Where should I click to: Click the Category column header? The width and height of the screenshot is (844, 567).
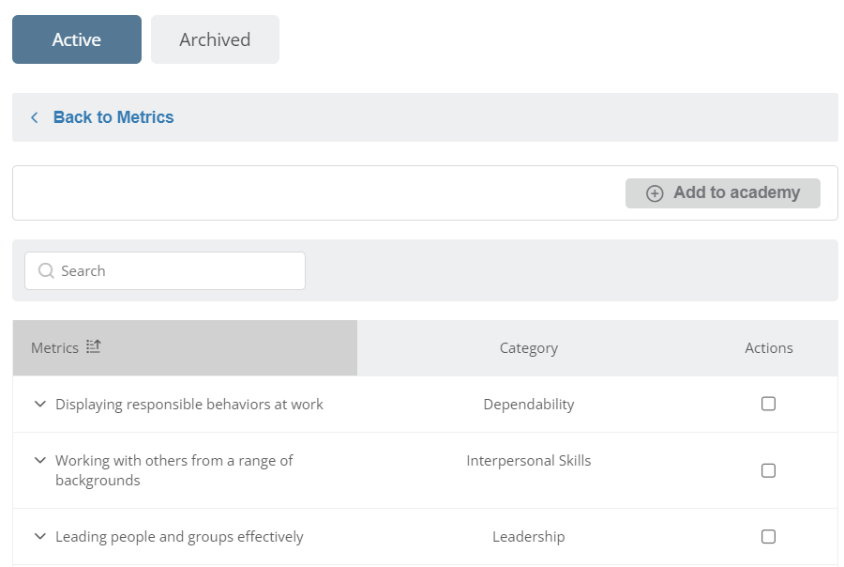pyautogui.click(x=529, y=348)
